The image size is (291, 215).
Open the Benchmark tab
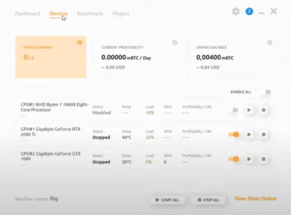coord(90,13)
